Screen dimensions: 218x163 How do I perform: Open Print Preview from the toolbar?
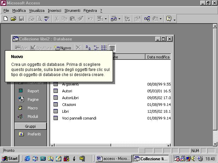point(39,19)
